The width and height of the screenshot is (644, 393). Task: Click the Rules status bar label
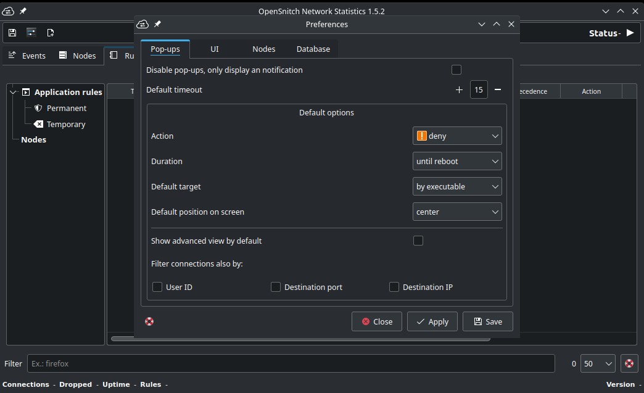pos(151,384)
